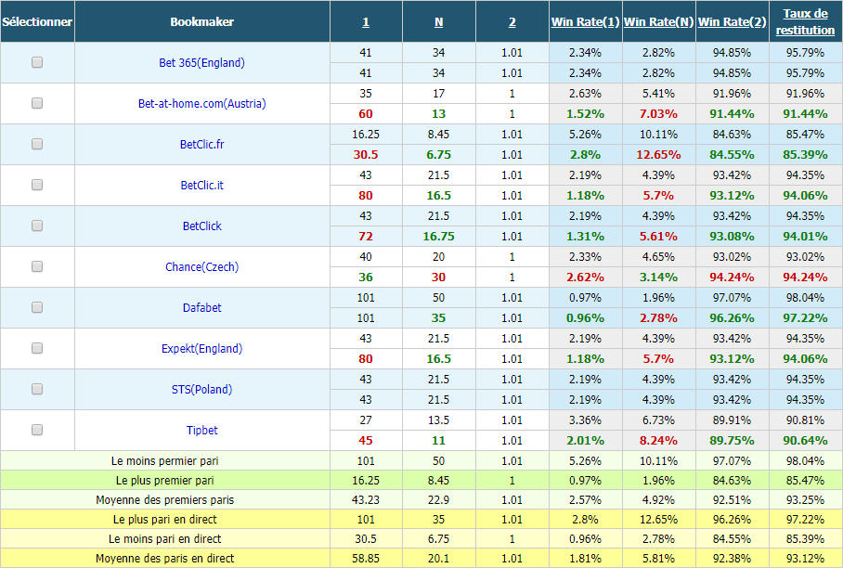
Task: Click the 13.5 draw odds for Tipbet
Action: coord(439,420)
